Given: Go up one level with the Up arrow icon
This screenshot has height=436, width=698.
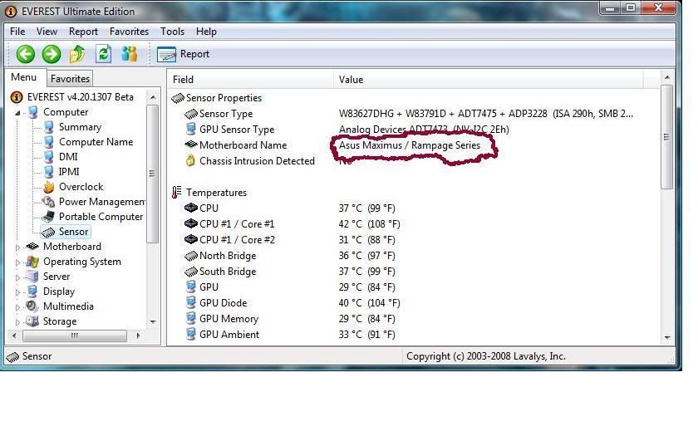Looking at the screenshot, I should coord(77,54).
